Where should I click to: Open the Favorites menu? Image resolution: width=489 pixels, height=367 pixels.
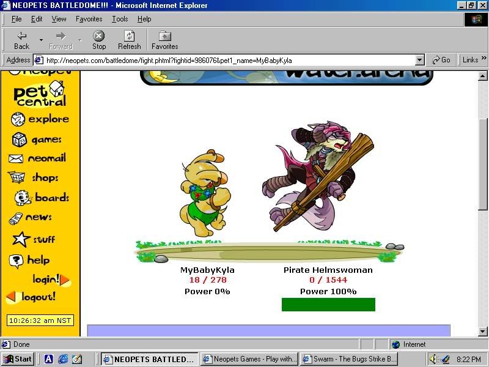click(x=89, y=19)
